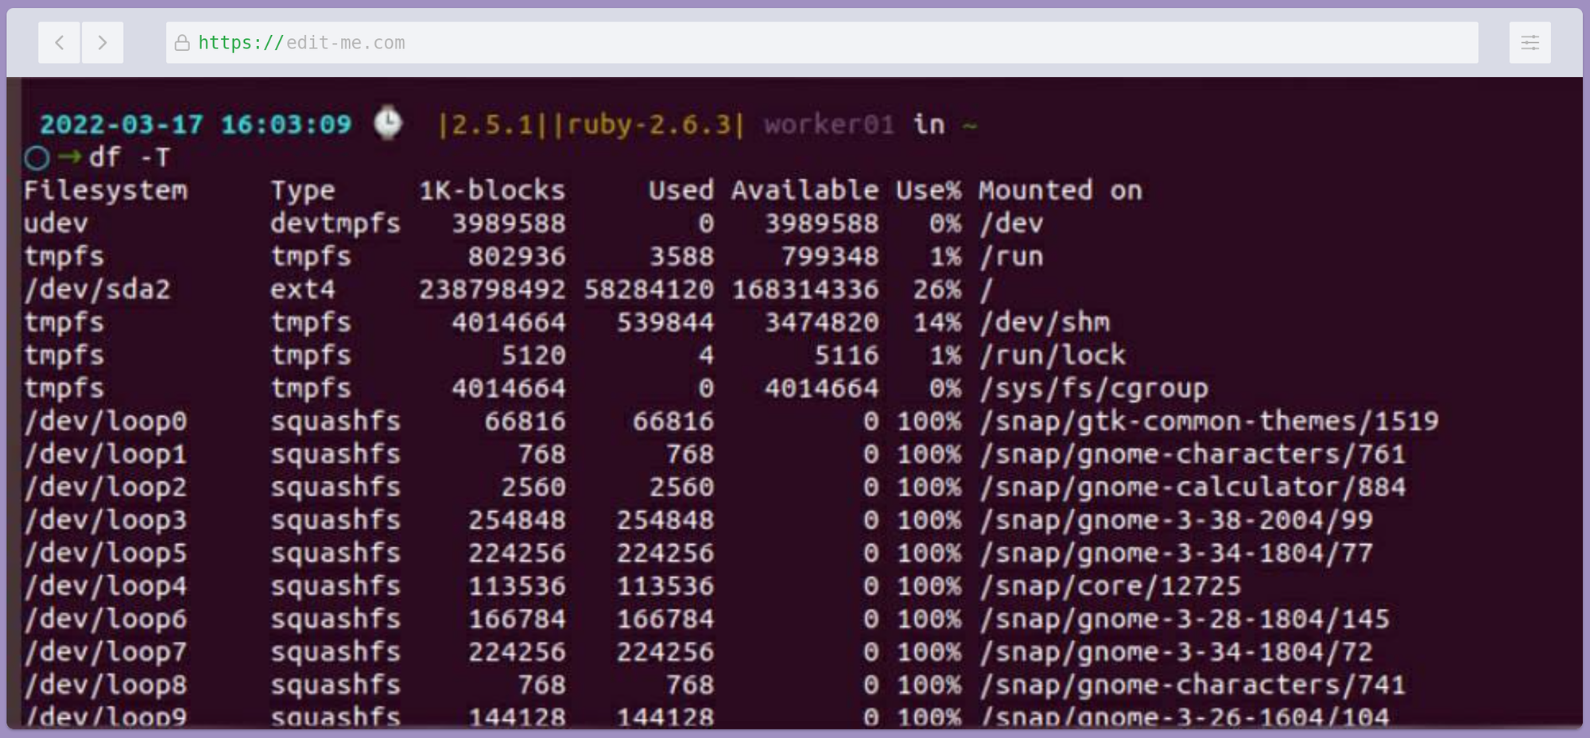Click the 26% usage value

pyautogui.click(x=937, y=289)
